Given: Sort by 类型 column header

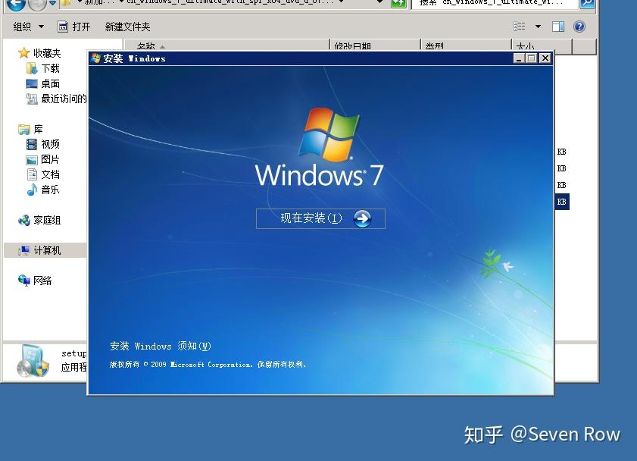Looking at the screenshot, I should [466, 45].
